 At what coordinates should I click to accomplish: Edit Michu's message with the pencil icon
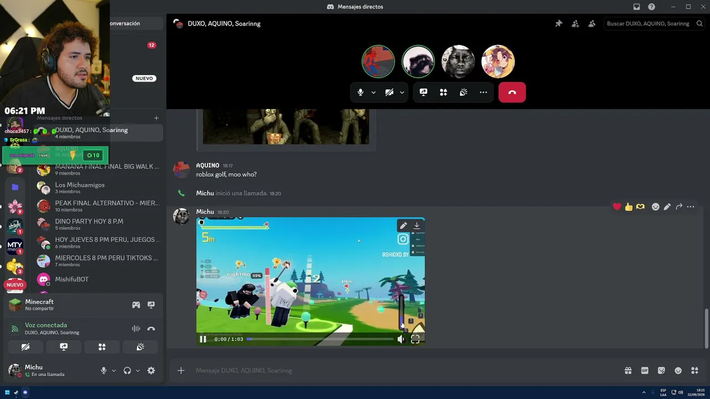(x=667, y=207)
